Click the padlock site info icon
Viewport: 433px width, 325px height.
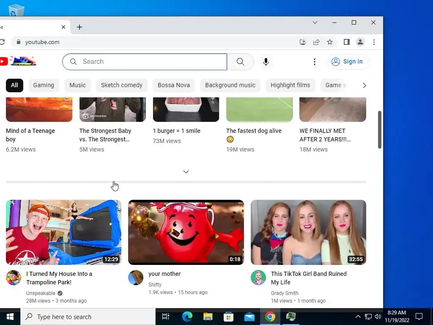pos(19,42)
